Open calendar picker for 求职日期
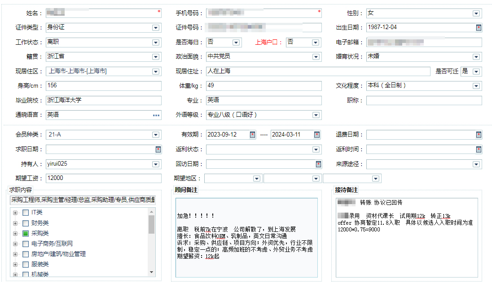 pyautogui.click(x=158, y=150)
